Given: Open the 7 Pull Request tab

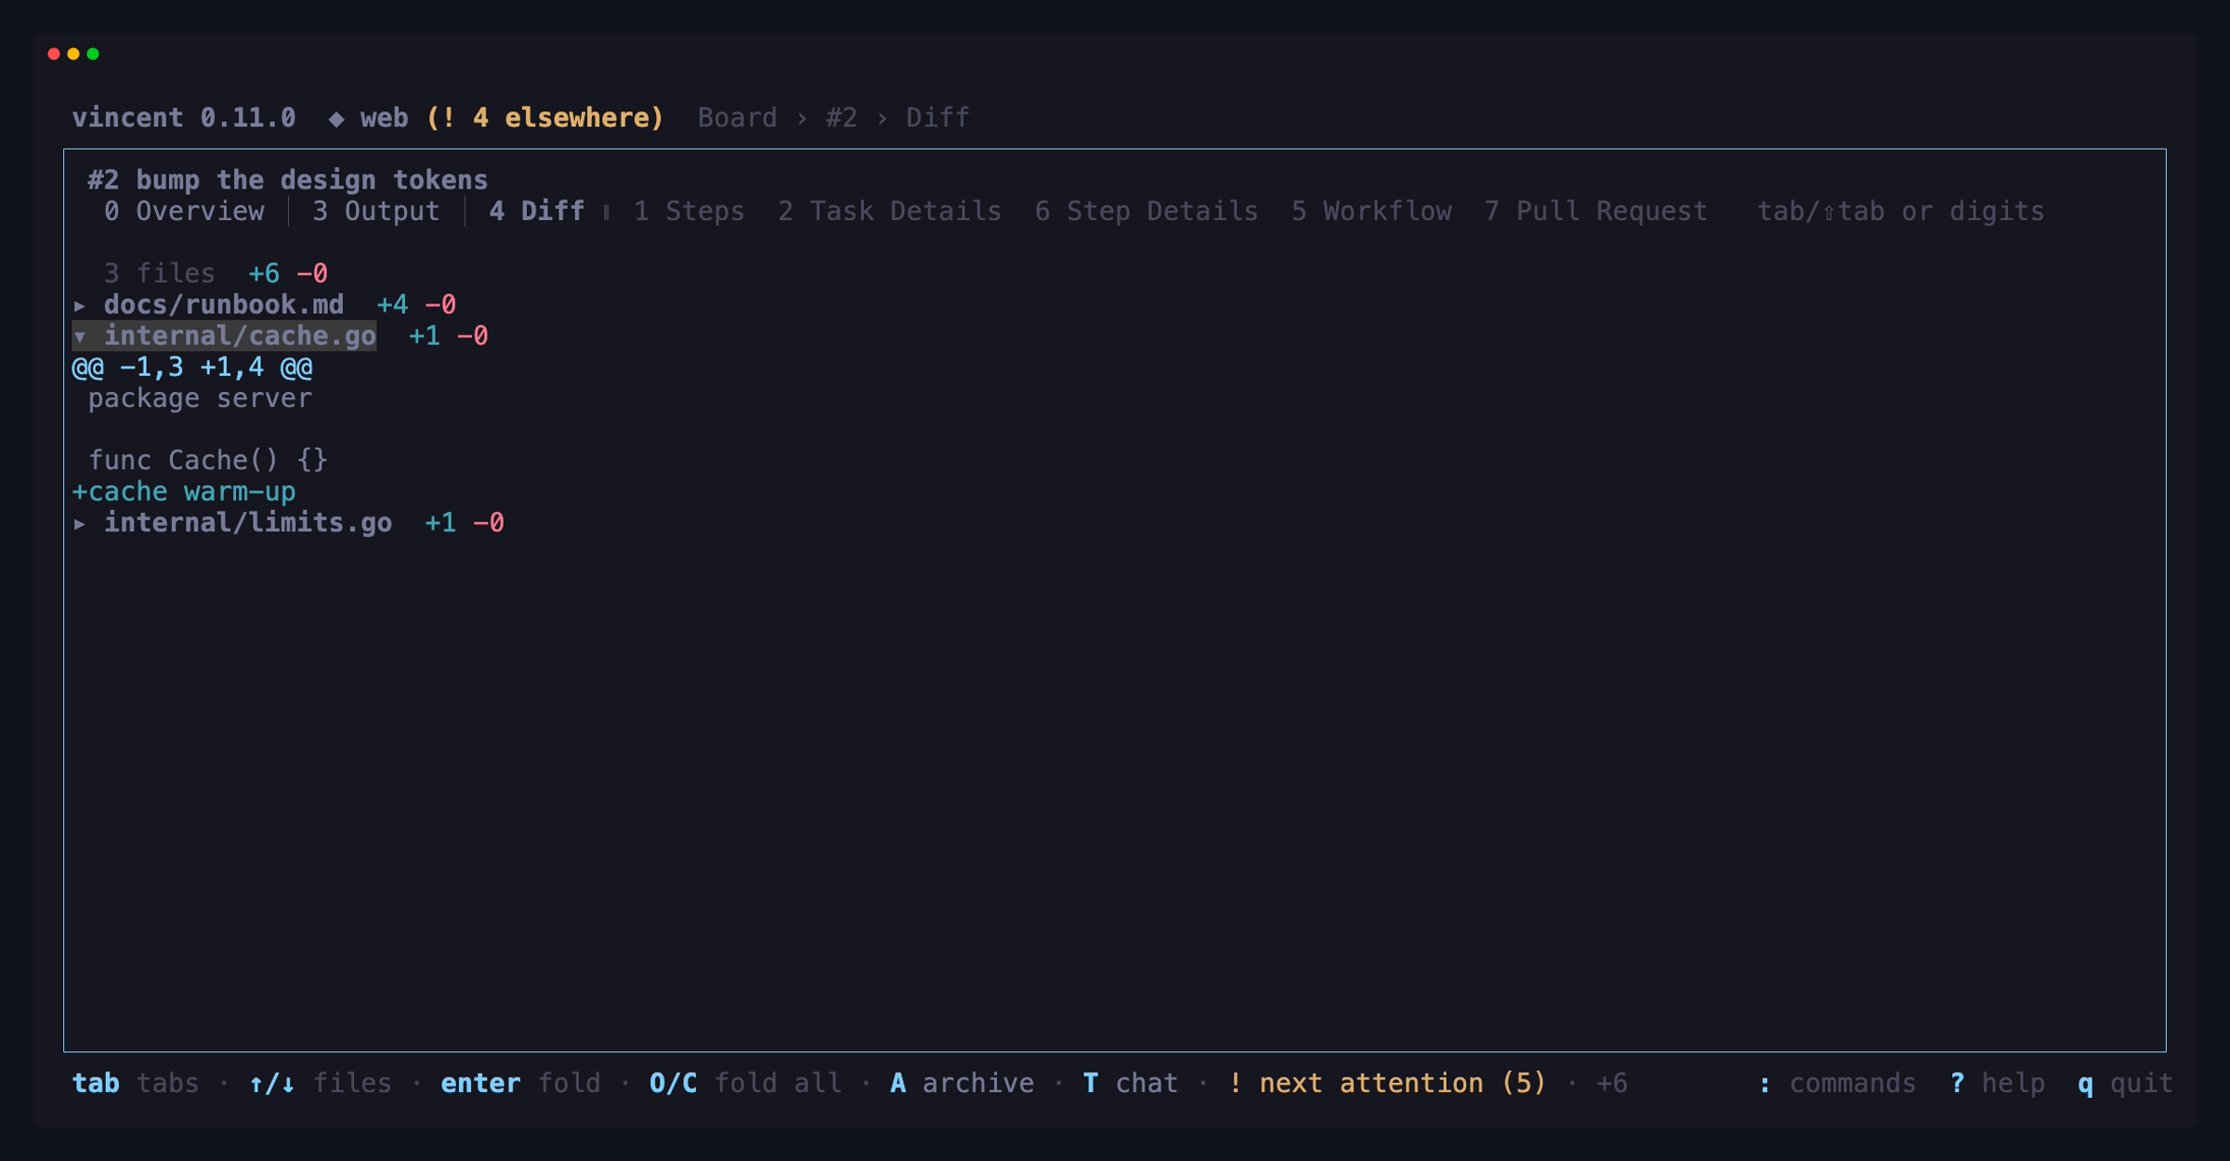Looking at the screenshot, I should tap(1595, 211).
